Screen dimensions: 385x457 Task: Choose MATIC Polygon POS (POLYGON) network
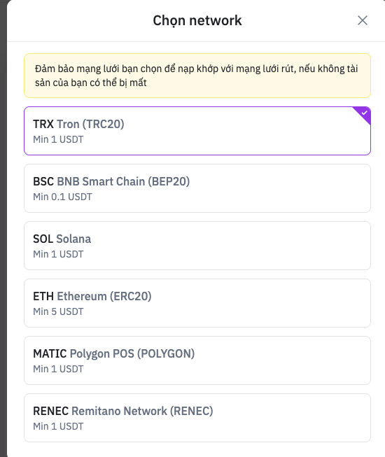197,360
